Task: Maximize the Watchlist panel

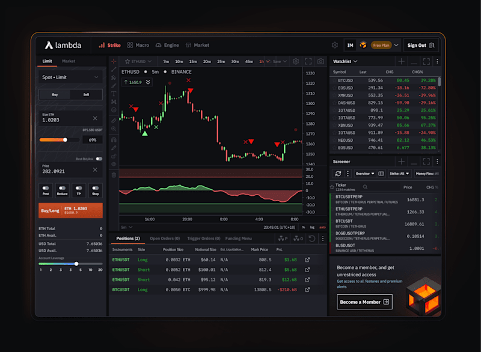Action: coord(426,61)
